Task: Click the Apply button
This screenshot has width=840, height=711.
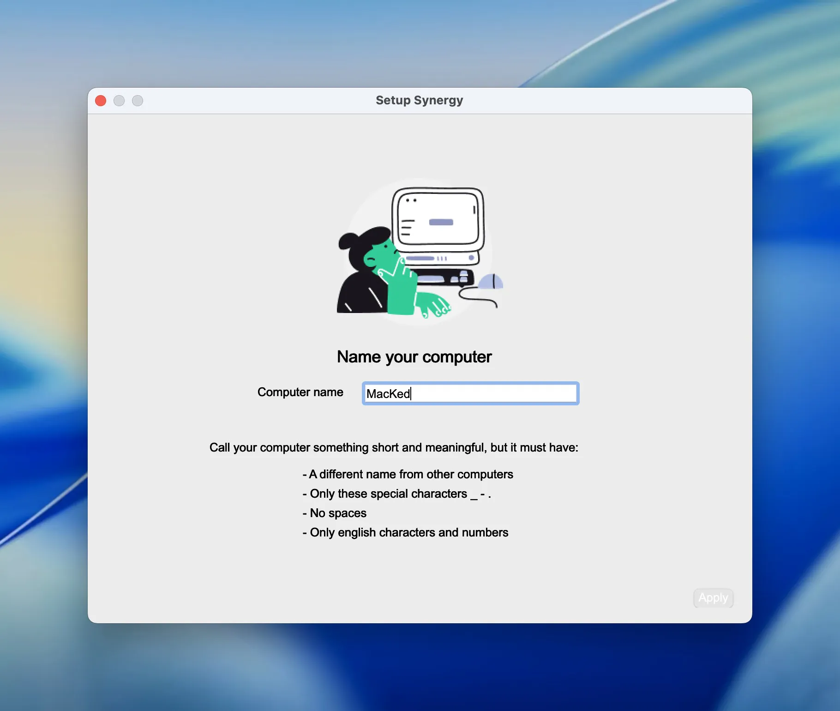Action: pyautogui.click(x=713, y=598)
